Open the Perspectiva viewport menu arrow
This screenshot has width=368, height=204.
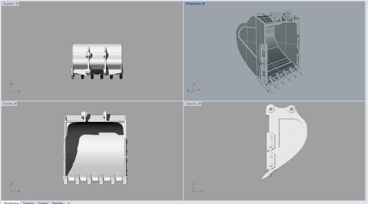(x=204, y=4)
